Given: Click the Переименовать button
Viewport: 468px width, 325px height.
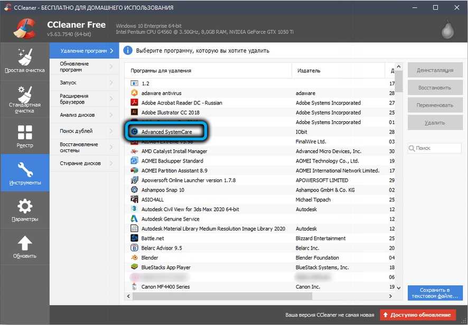Looking at the screenshot, I should (435, 105).
